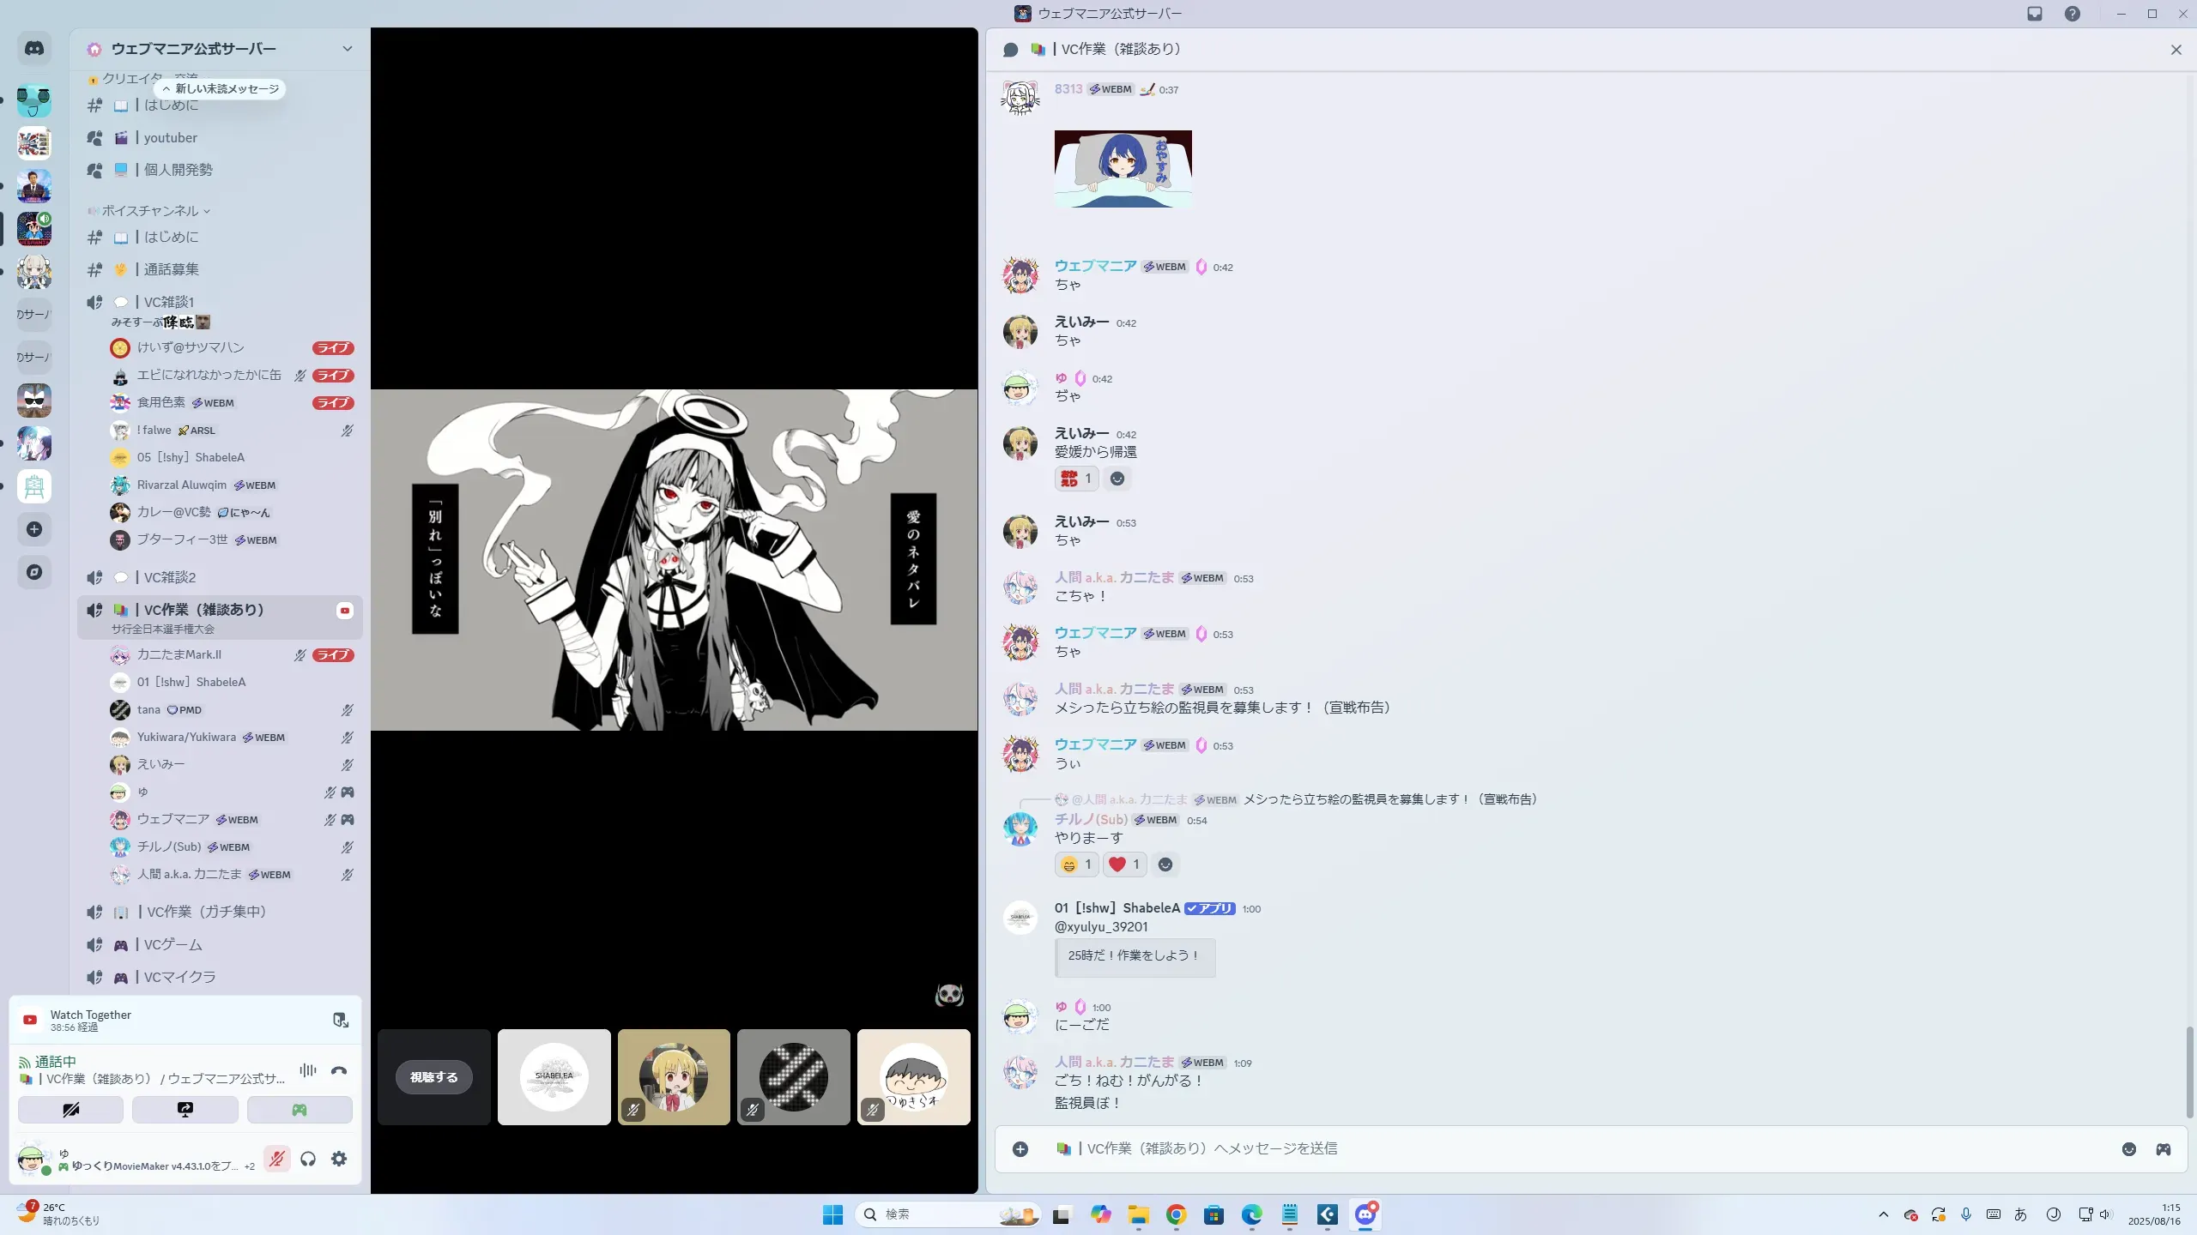Select the youtuber channel
2197x1235 pixels.
pos(170,137)
